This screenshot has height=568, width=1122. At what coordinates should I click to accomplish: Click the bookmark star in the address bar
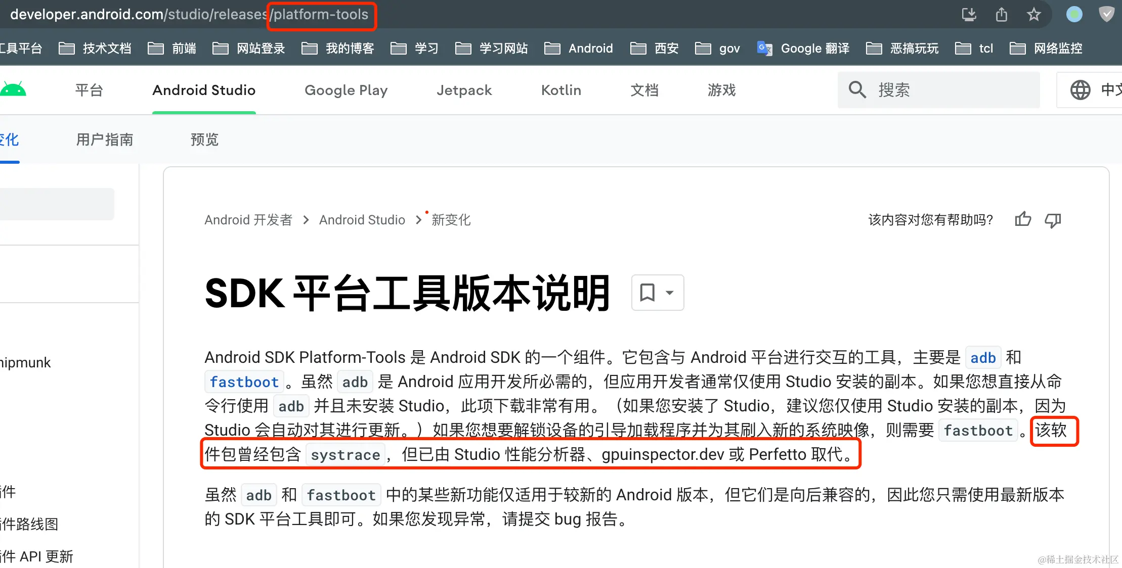tap(1033, 15)
